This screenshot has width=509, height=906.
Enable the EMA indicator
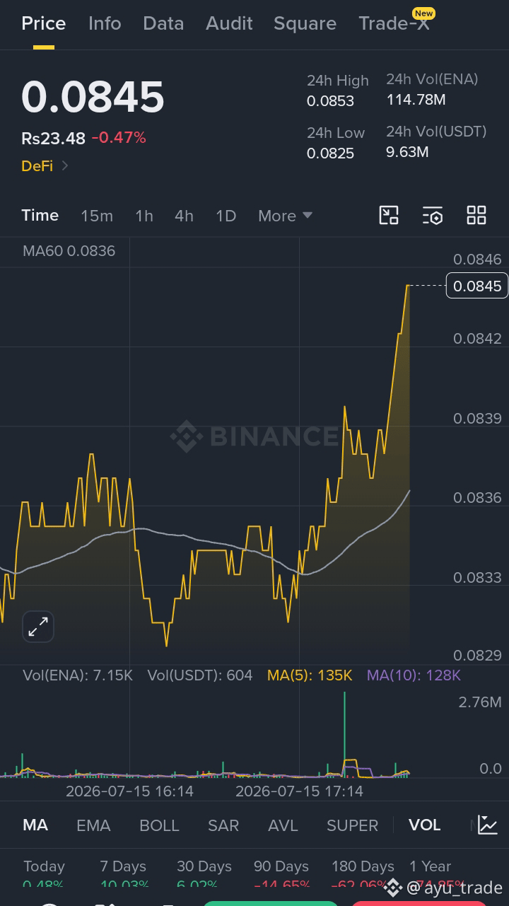[x=93, y=825]
